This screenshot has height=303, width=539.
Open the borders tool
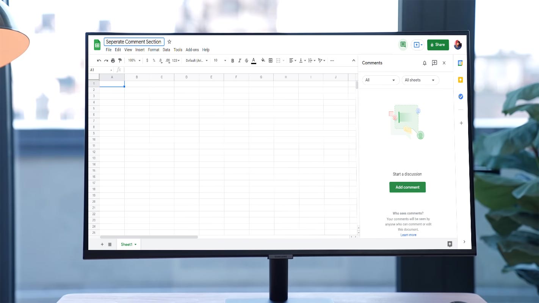271,61
